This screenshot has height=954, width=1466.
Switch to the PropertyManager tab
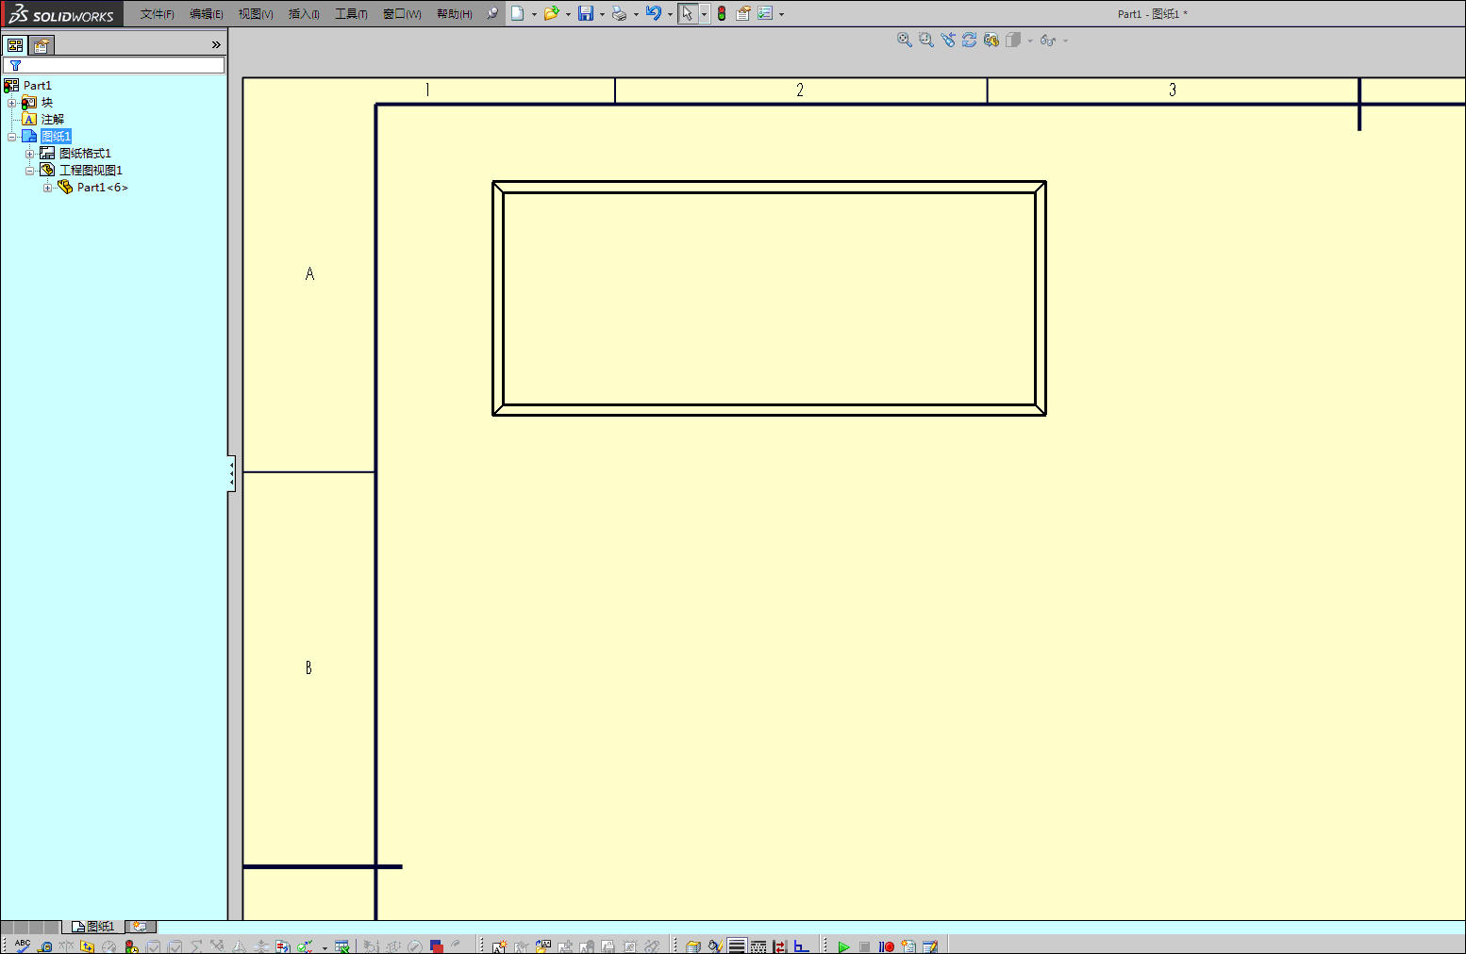point(42,45)
